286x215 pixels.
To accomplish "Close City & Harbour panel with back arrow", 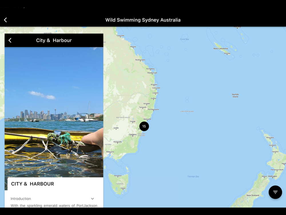I will [x=10, y=40].
